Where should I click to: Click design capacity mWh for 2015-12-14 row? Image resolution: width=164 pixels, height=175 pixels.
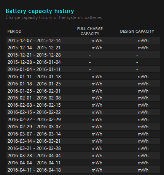point(143,48)
